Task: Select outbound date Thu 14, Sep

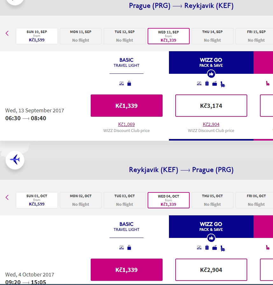Action: (213, 36)
